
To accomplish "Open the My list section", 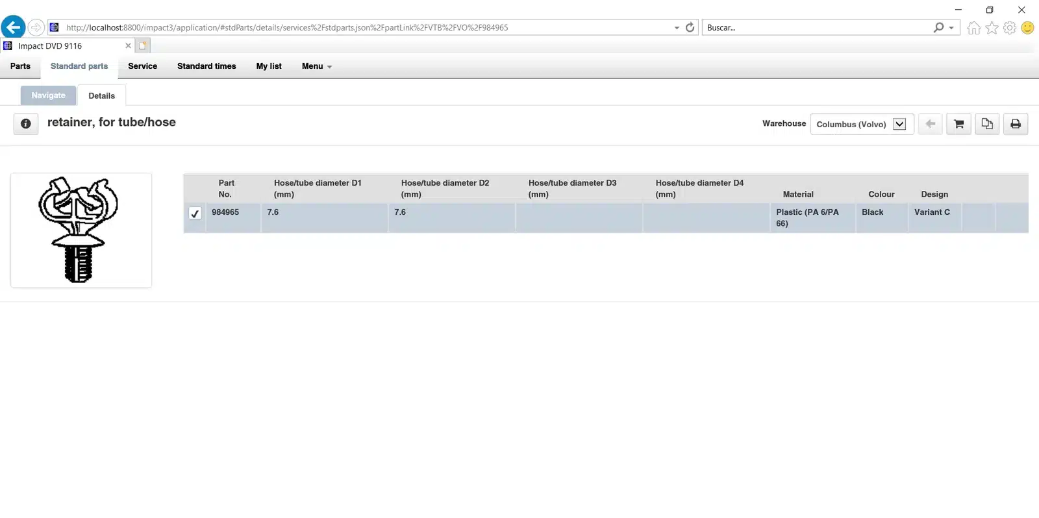I will point(269,66).
